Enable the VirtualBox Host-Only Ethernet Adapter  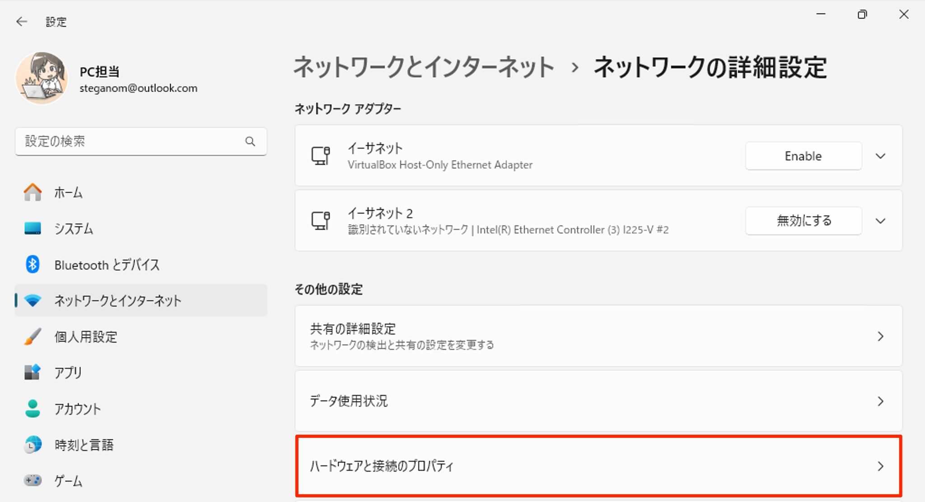803,156
